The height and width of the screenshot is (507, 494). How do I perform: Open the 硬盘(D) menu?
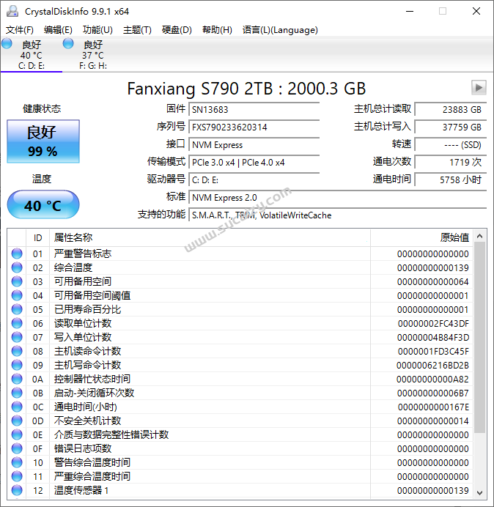coord(177,30)
